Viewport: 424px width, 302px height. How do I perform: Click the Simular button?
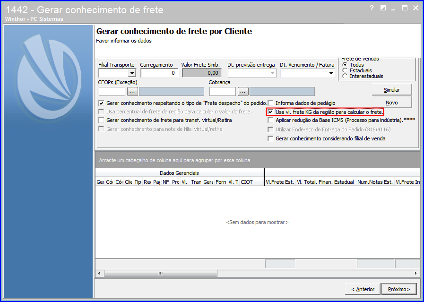pyautogui.click(x=392, y=90)
